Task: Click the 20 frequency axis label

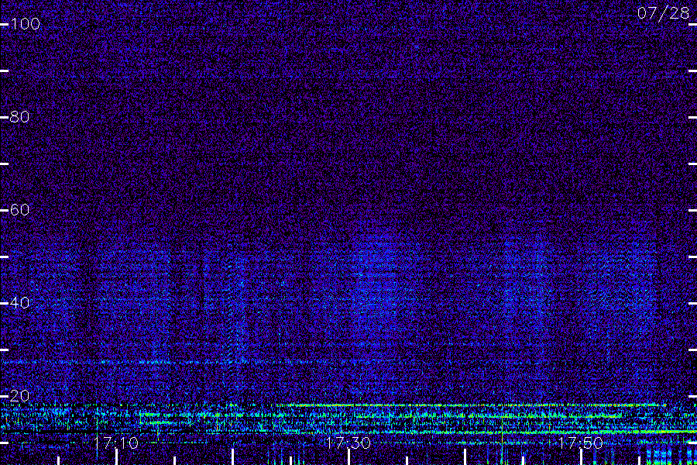Action: click(x=19, y=395)
